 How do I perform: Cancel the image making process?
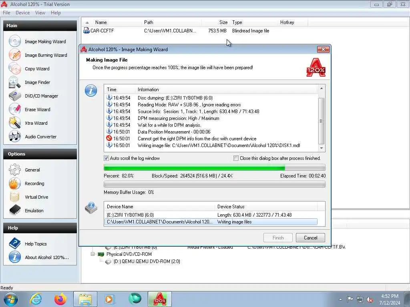coord(310,238)
